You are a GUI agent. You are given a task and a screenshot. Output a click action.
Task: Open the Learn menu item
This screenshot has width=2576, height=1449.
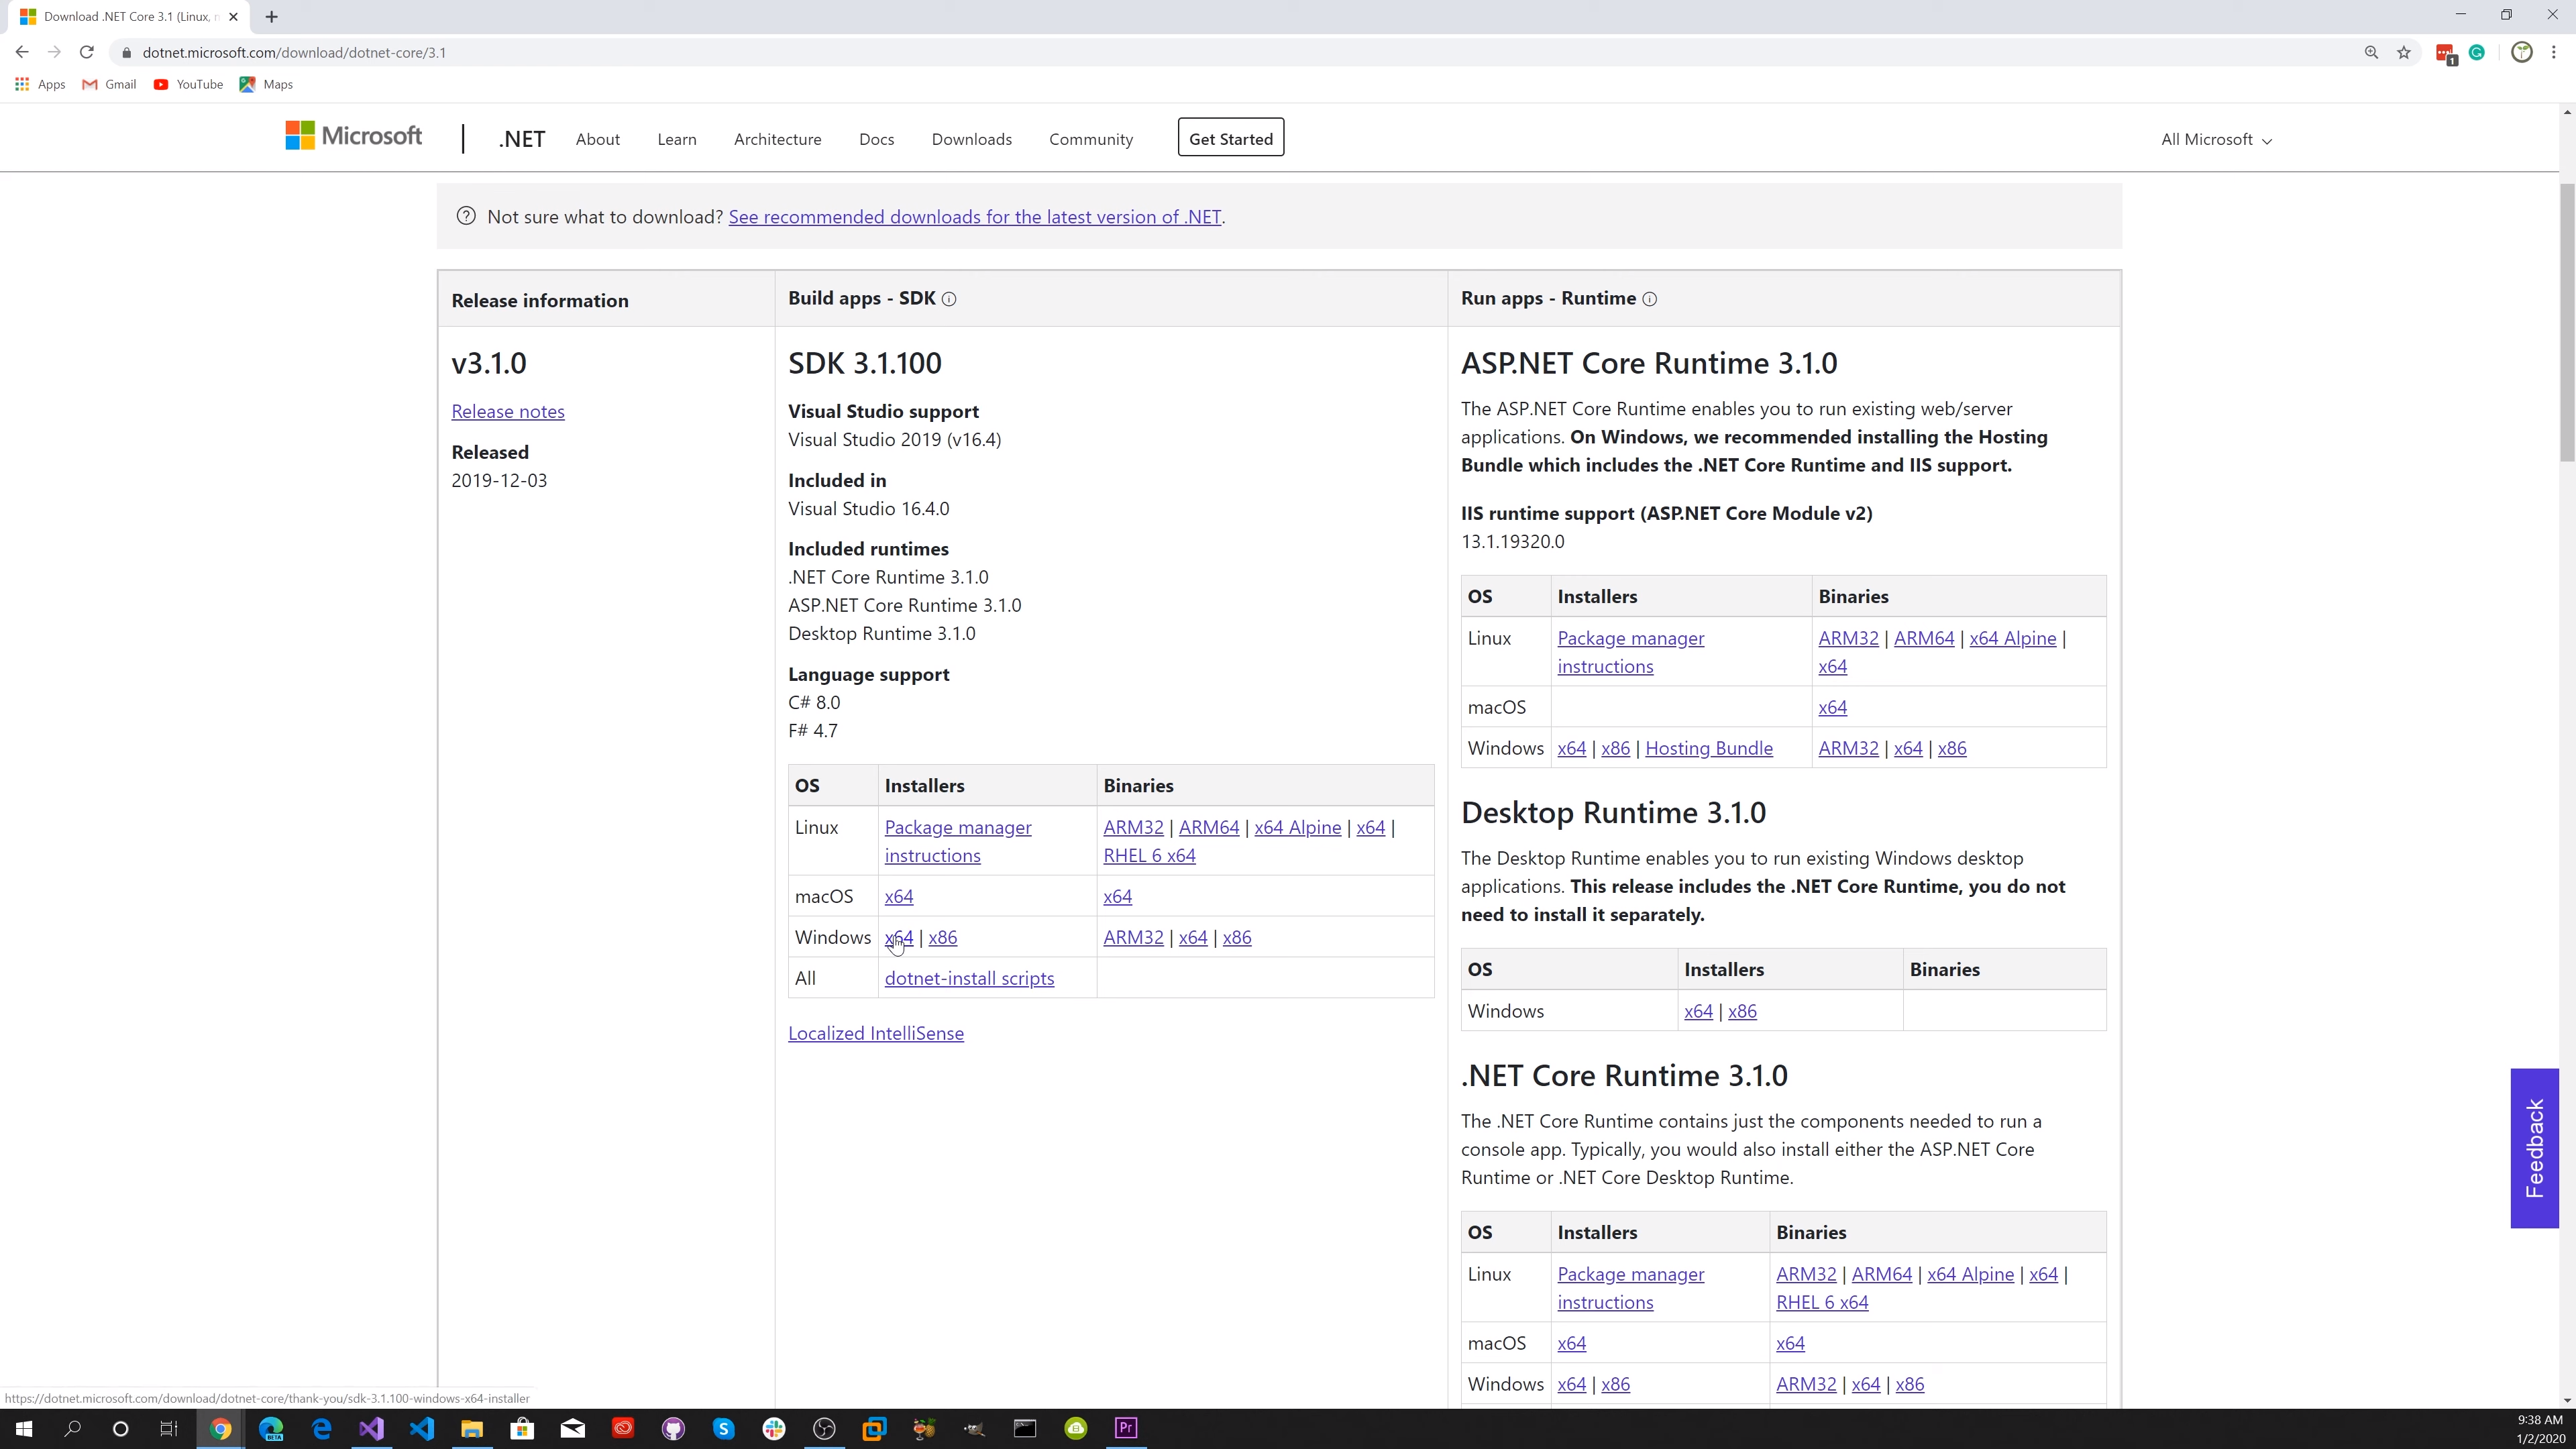677,139
